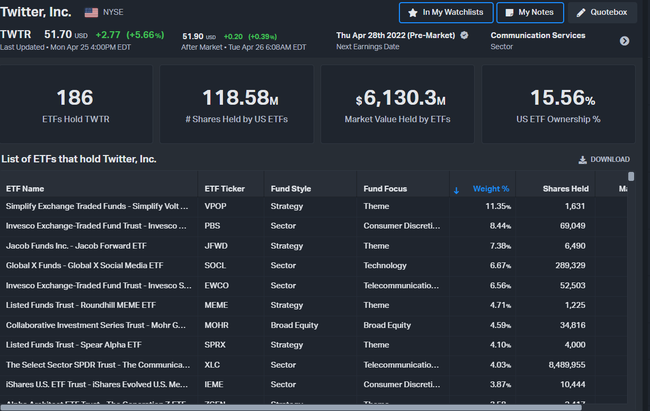Click the sort arrow beside Weight %
Screen dimensions: 650x411
click(457, 190)
